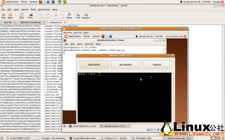Create a new document in gedit toolbar
Viewport: 225px width, 140px height.
pyautogui.click(x=3, y=16)
